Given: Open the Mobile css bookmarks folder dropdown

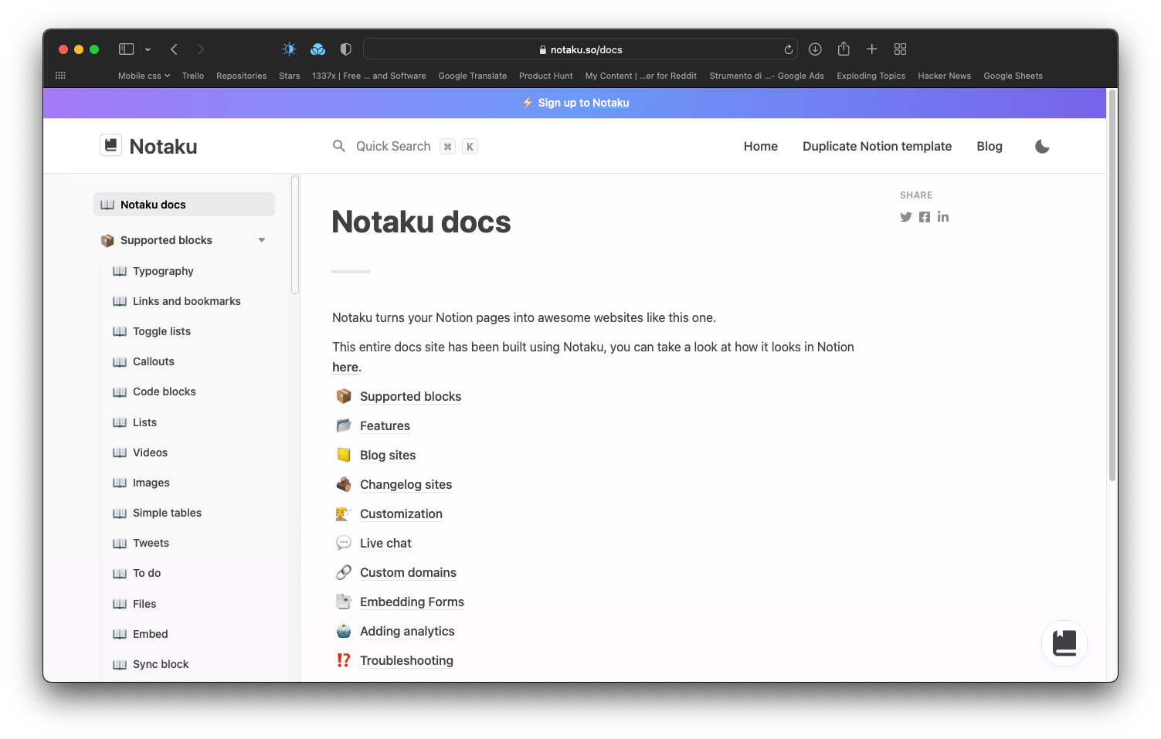Looking at the screenshot, I should (144, 76).
